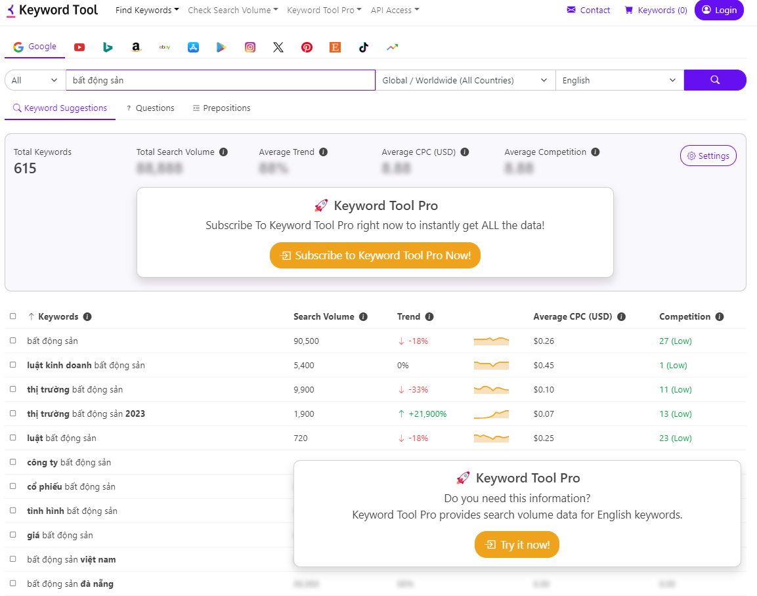Click info icon beside Keywords column header
The height and width of the screenshot is (596, 757).
point(87,316)
